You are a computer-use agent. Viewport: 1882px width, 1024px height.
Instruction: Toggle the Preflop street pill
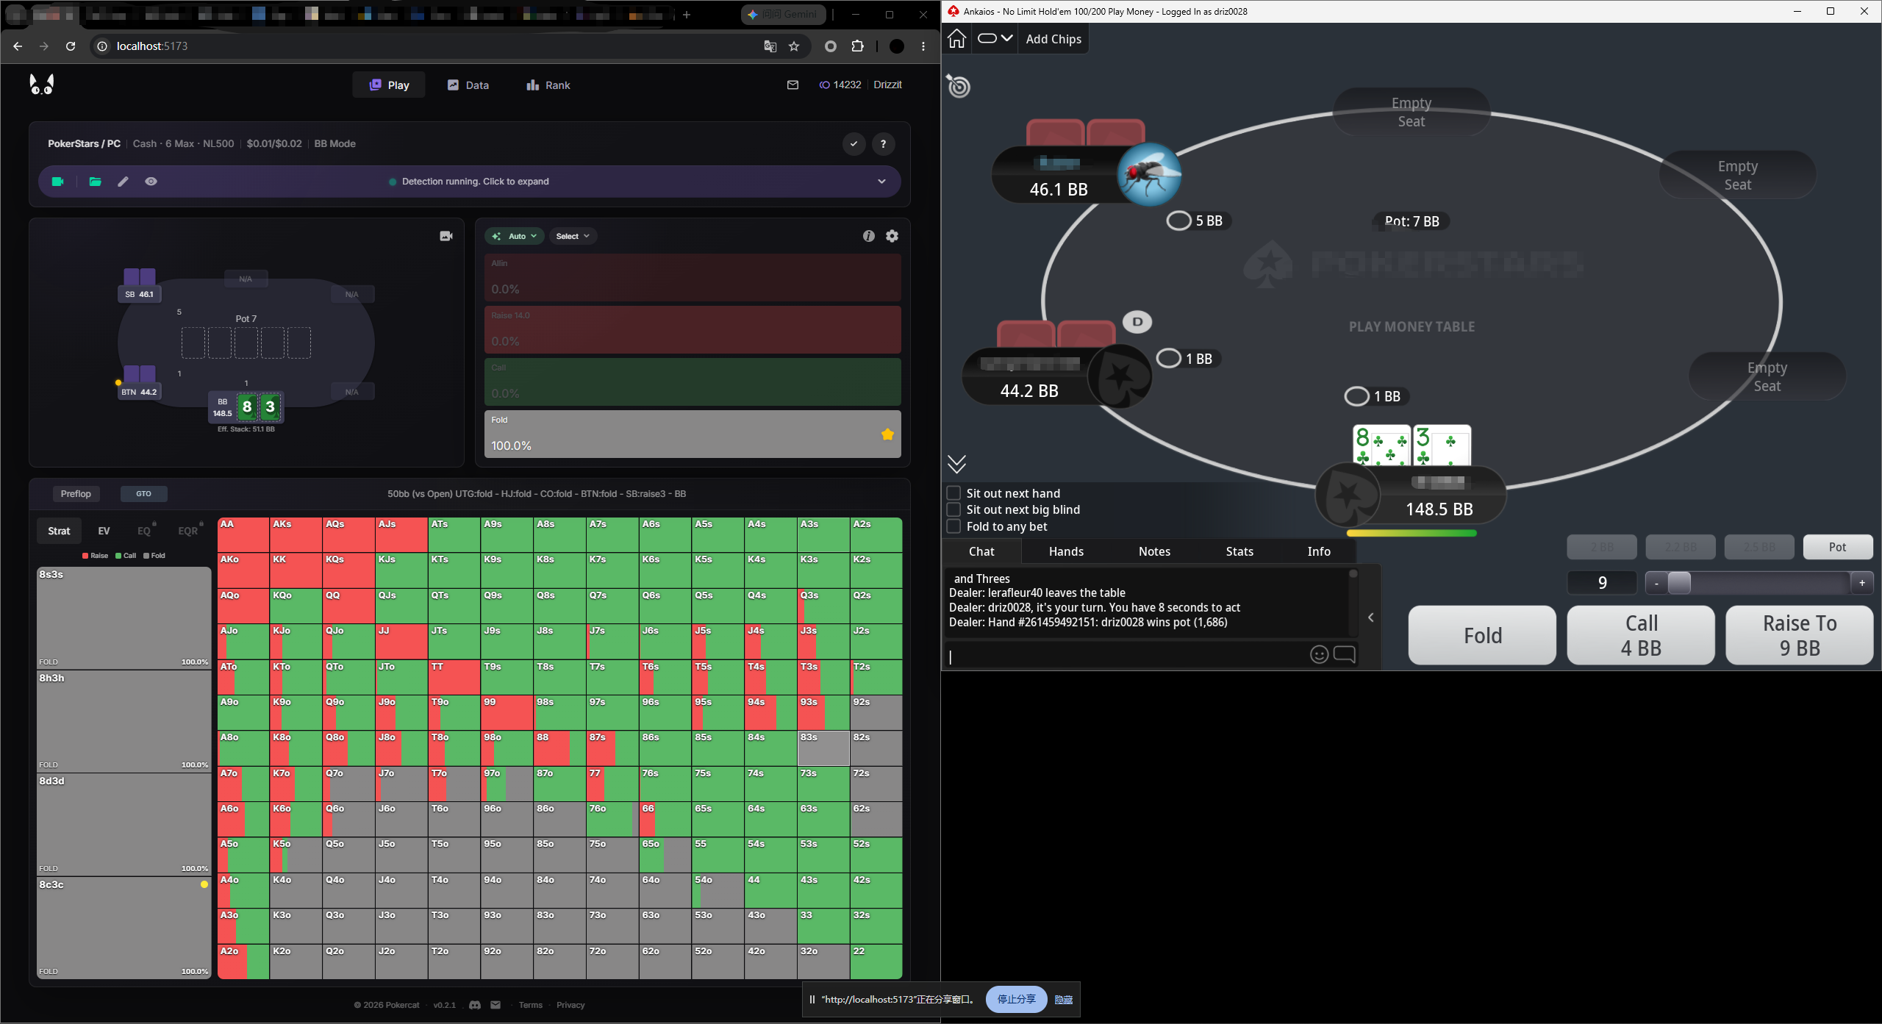(x=76, y=494)
